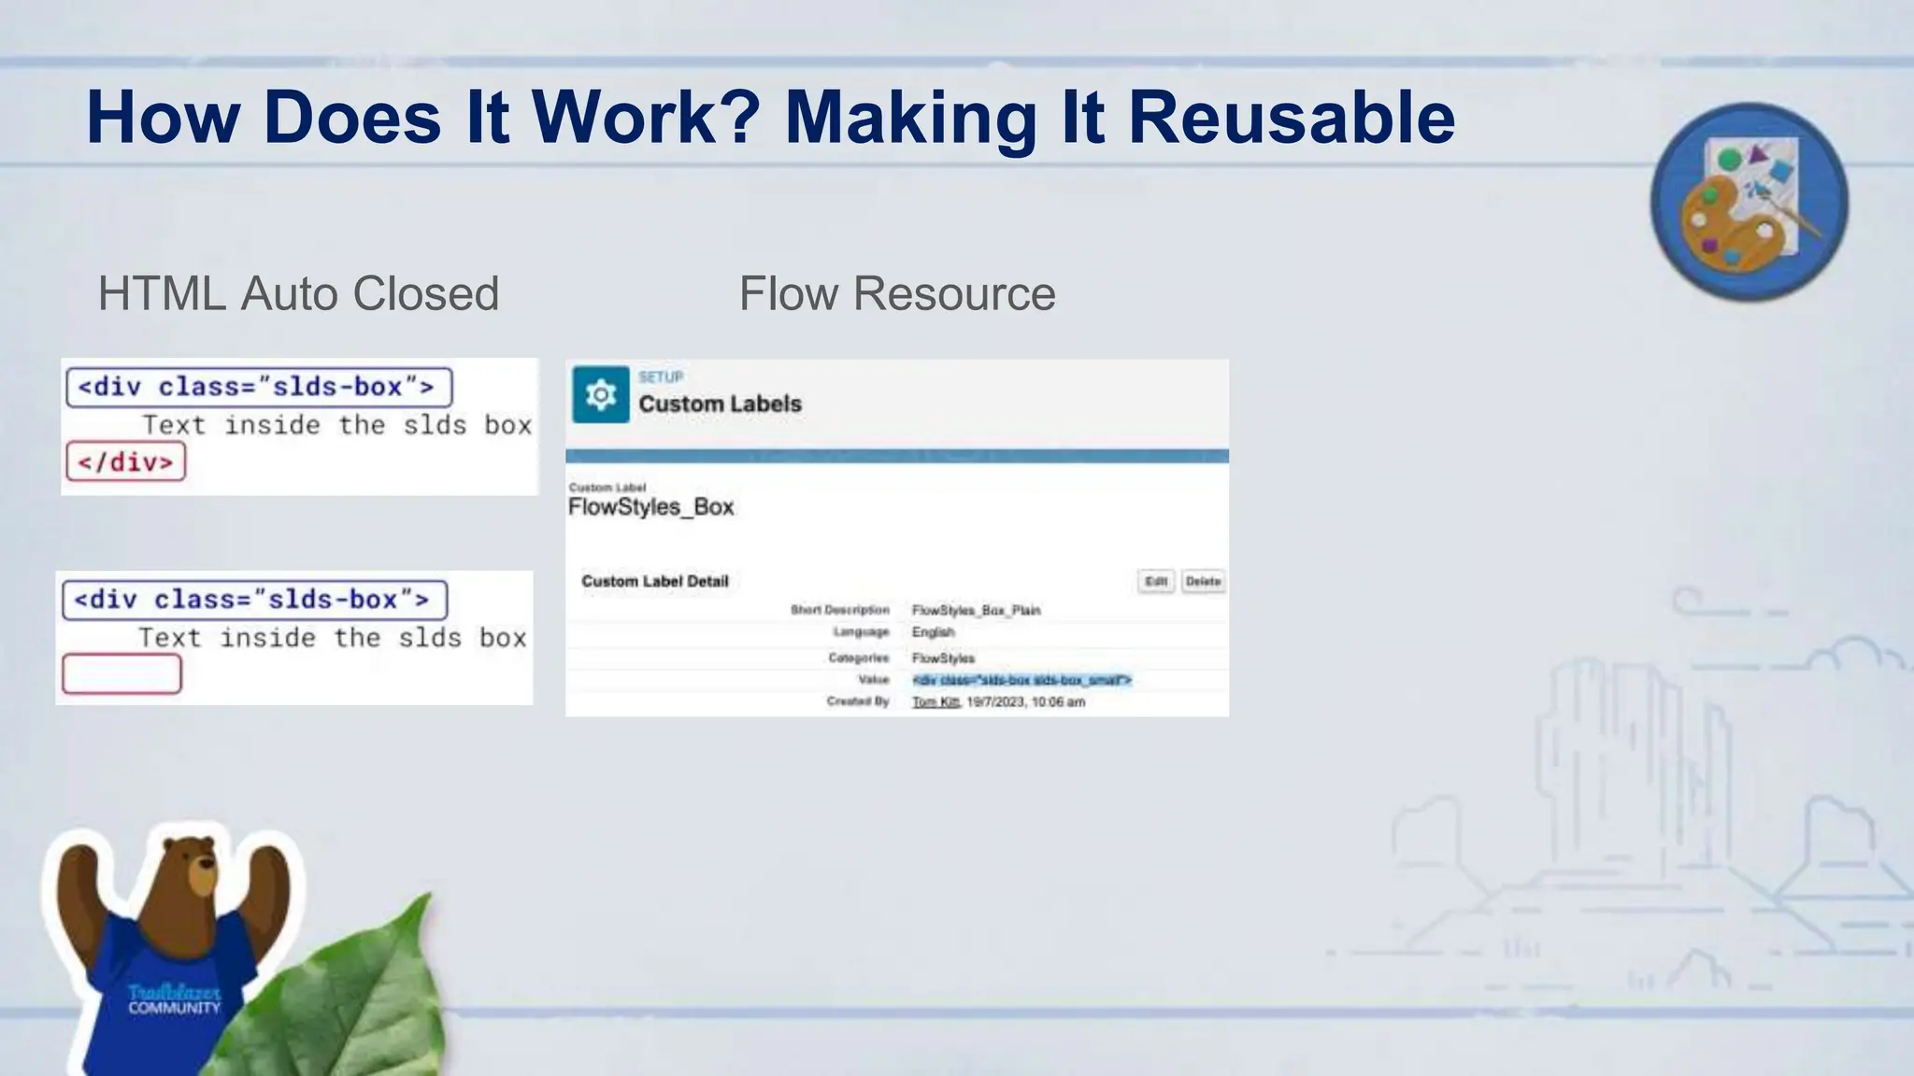Click the highlighted div class Value field

coord(1021,680)
